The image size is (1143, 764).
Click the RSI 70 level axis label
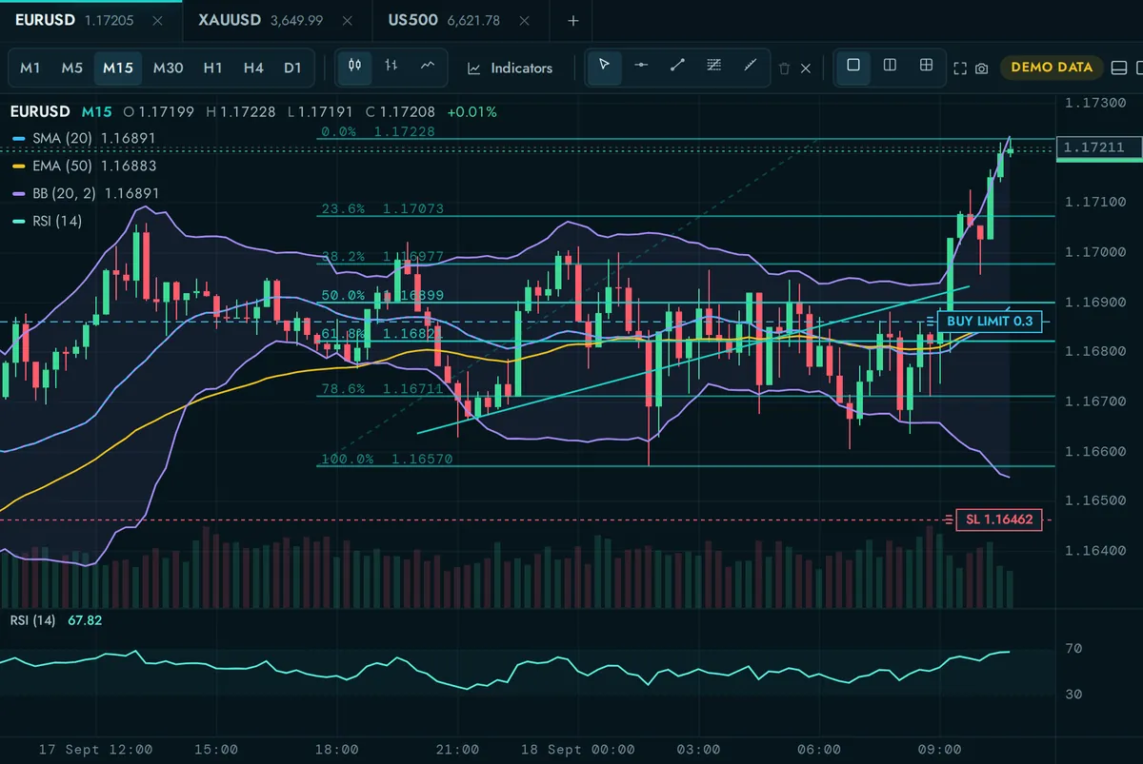(1073, 649)
